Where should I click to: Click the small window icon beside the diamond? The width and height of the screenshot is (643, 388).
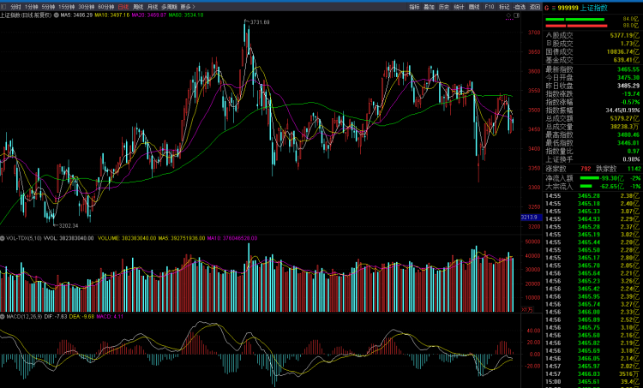coord(517,15)
